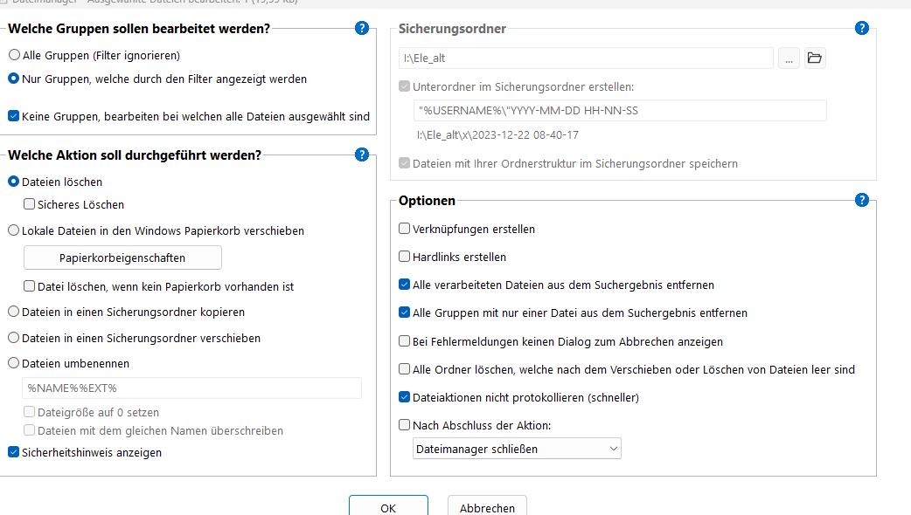Open help icon beside Optionen
911x515 pixels.
(x=862, y=200)
